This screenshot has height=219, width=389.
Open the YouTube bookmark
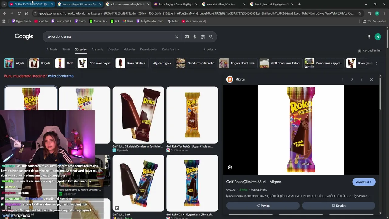click(41, 21)
